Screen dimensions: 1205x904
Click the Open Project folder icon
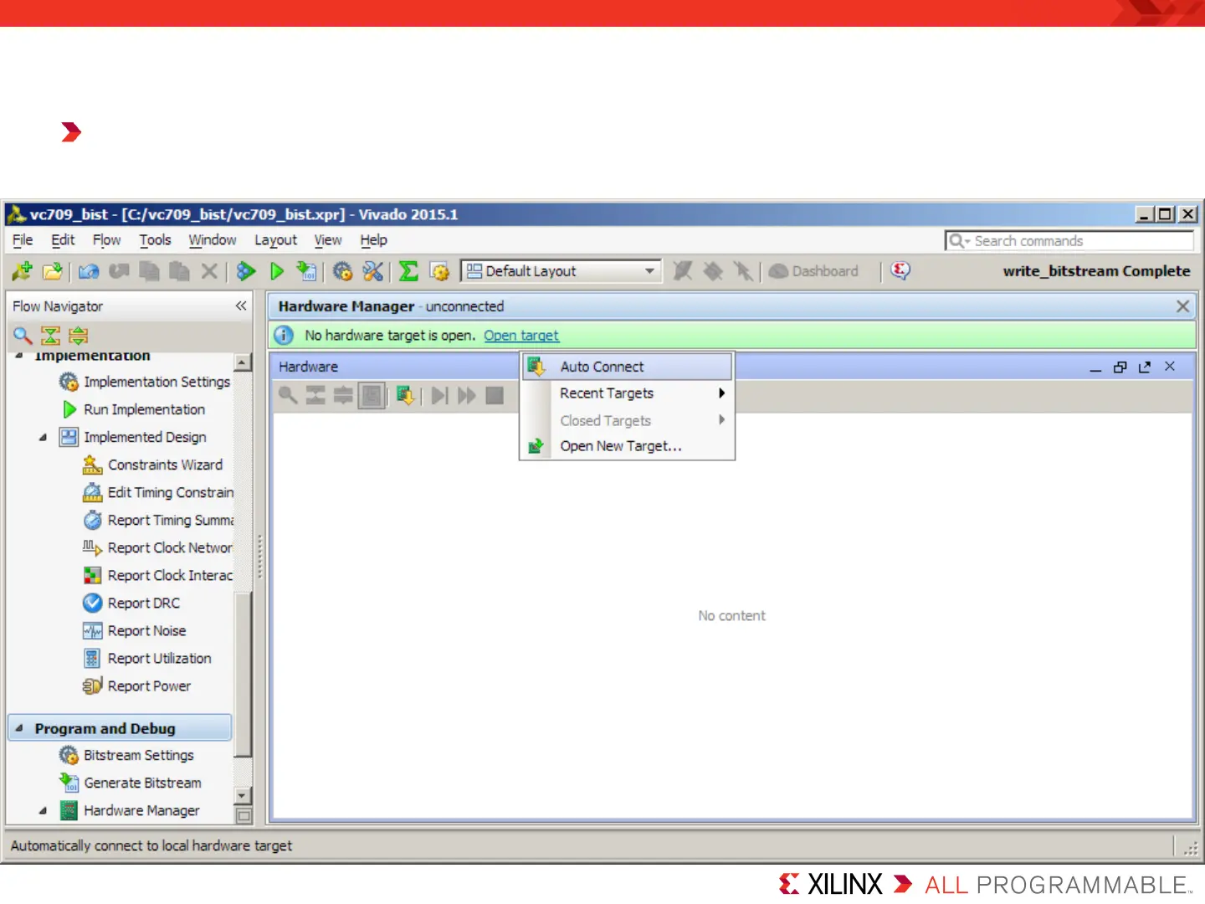point(52,271)
